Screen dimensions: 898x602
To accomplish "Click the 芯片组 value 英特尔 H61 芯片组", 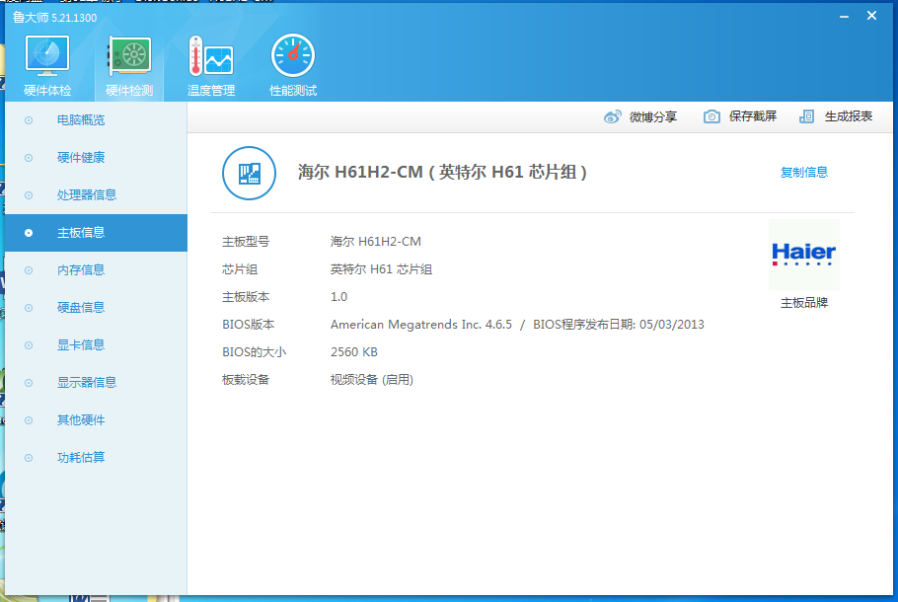I will coord(382,269).
